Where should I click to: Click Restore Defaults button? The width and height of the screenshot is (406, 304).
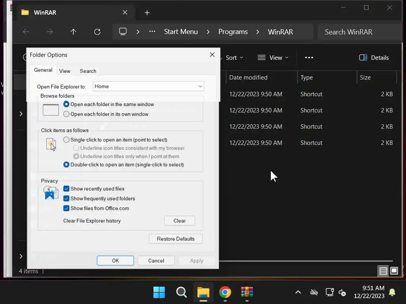[x=176, y=239]
